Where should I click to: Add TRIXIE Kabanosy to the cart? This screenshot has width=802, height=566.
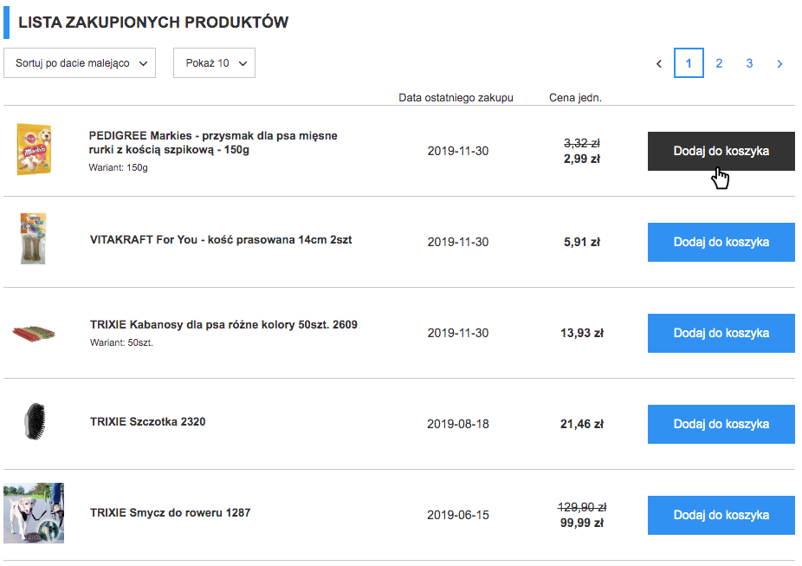tap(721, 333)
